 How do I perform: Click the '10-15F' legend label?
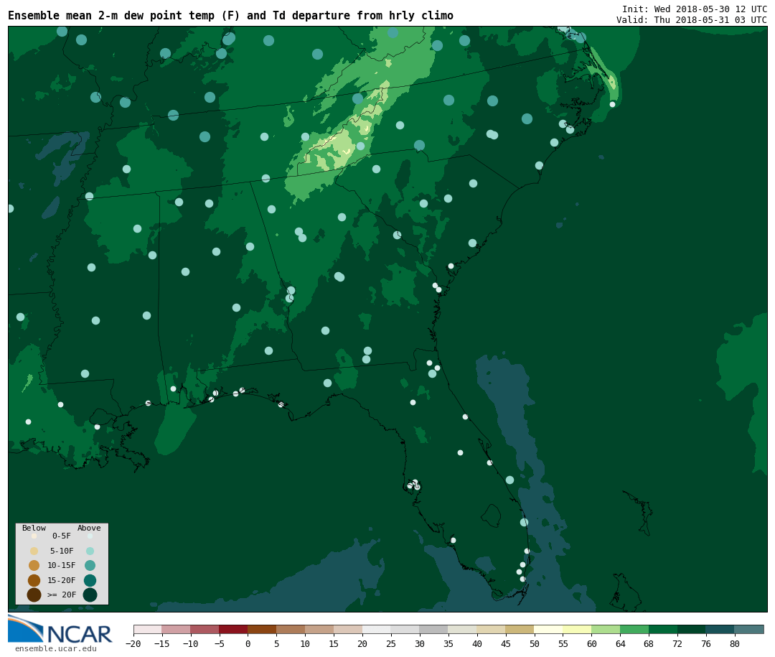pyautogui.click(x=62, y=565)
